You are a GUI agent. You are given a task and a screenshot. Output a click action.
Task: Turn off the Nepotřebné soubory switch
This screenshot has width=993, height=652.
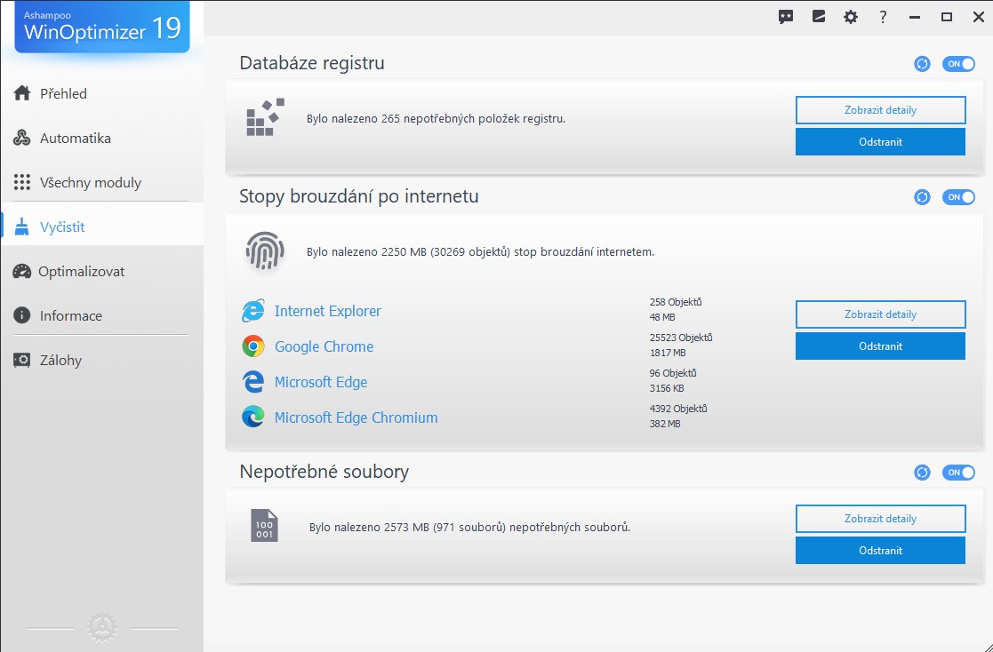pos(958,473)
